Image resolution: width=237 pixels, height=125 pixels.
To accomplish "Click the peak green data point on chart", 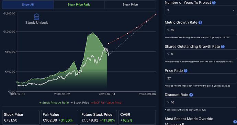I will tap(92, 33).
